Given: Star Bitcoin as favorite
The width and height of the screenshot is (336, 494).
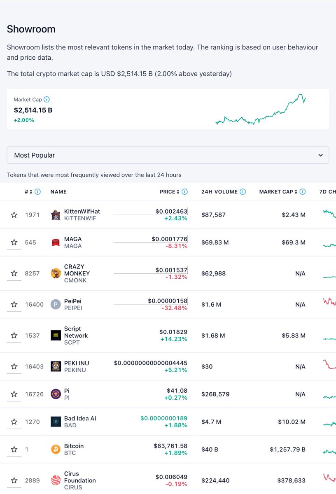Looking at the screenshot, I should 14,449.
